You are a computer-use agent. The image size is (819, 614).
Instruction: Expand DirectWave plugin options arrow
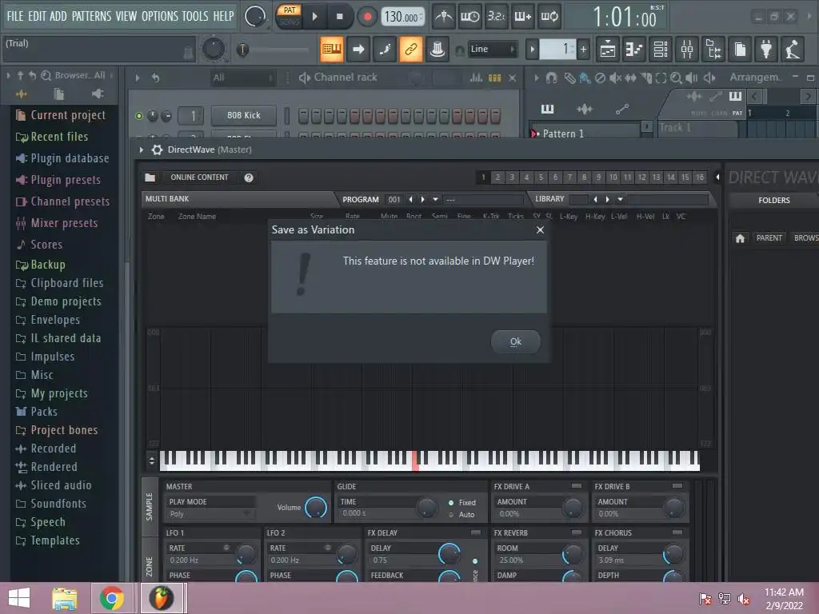tap(141, 150)
